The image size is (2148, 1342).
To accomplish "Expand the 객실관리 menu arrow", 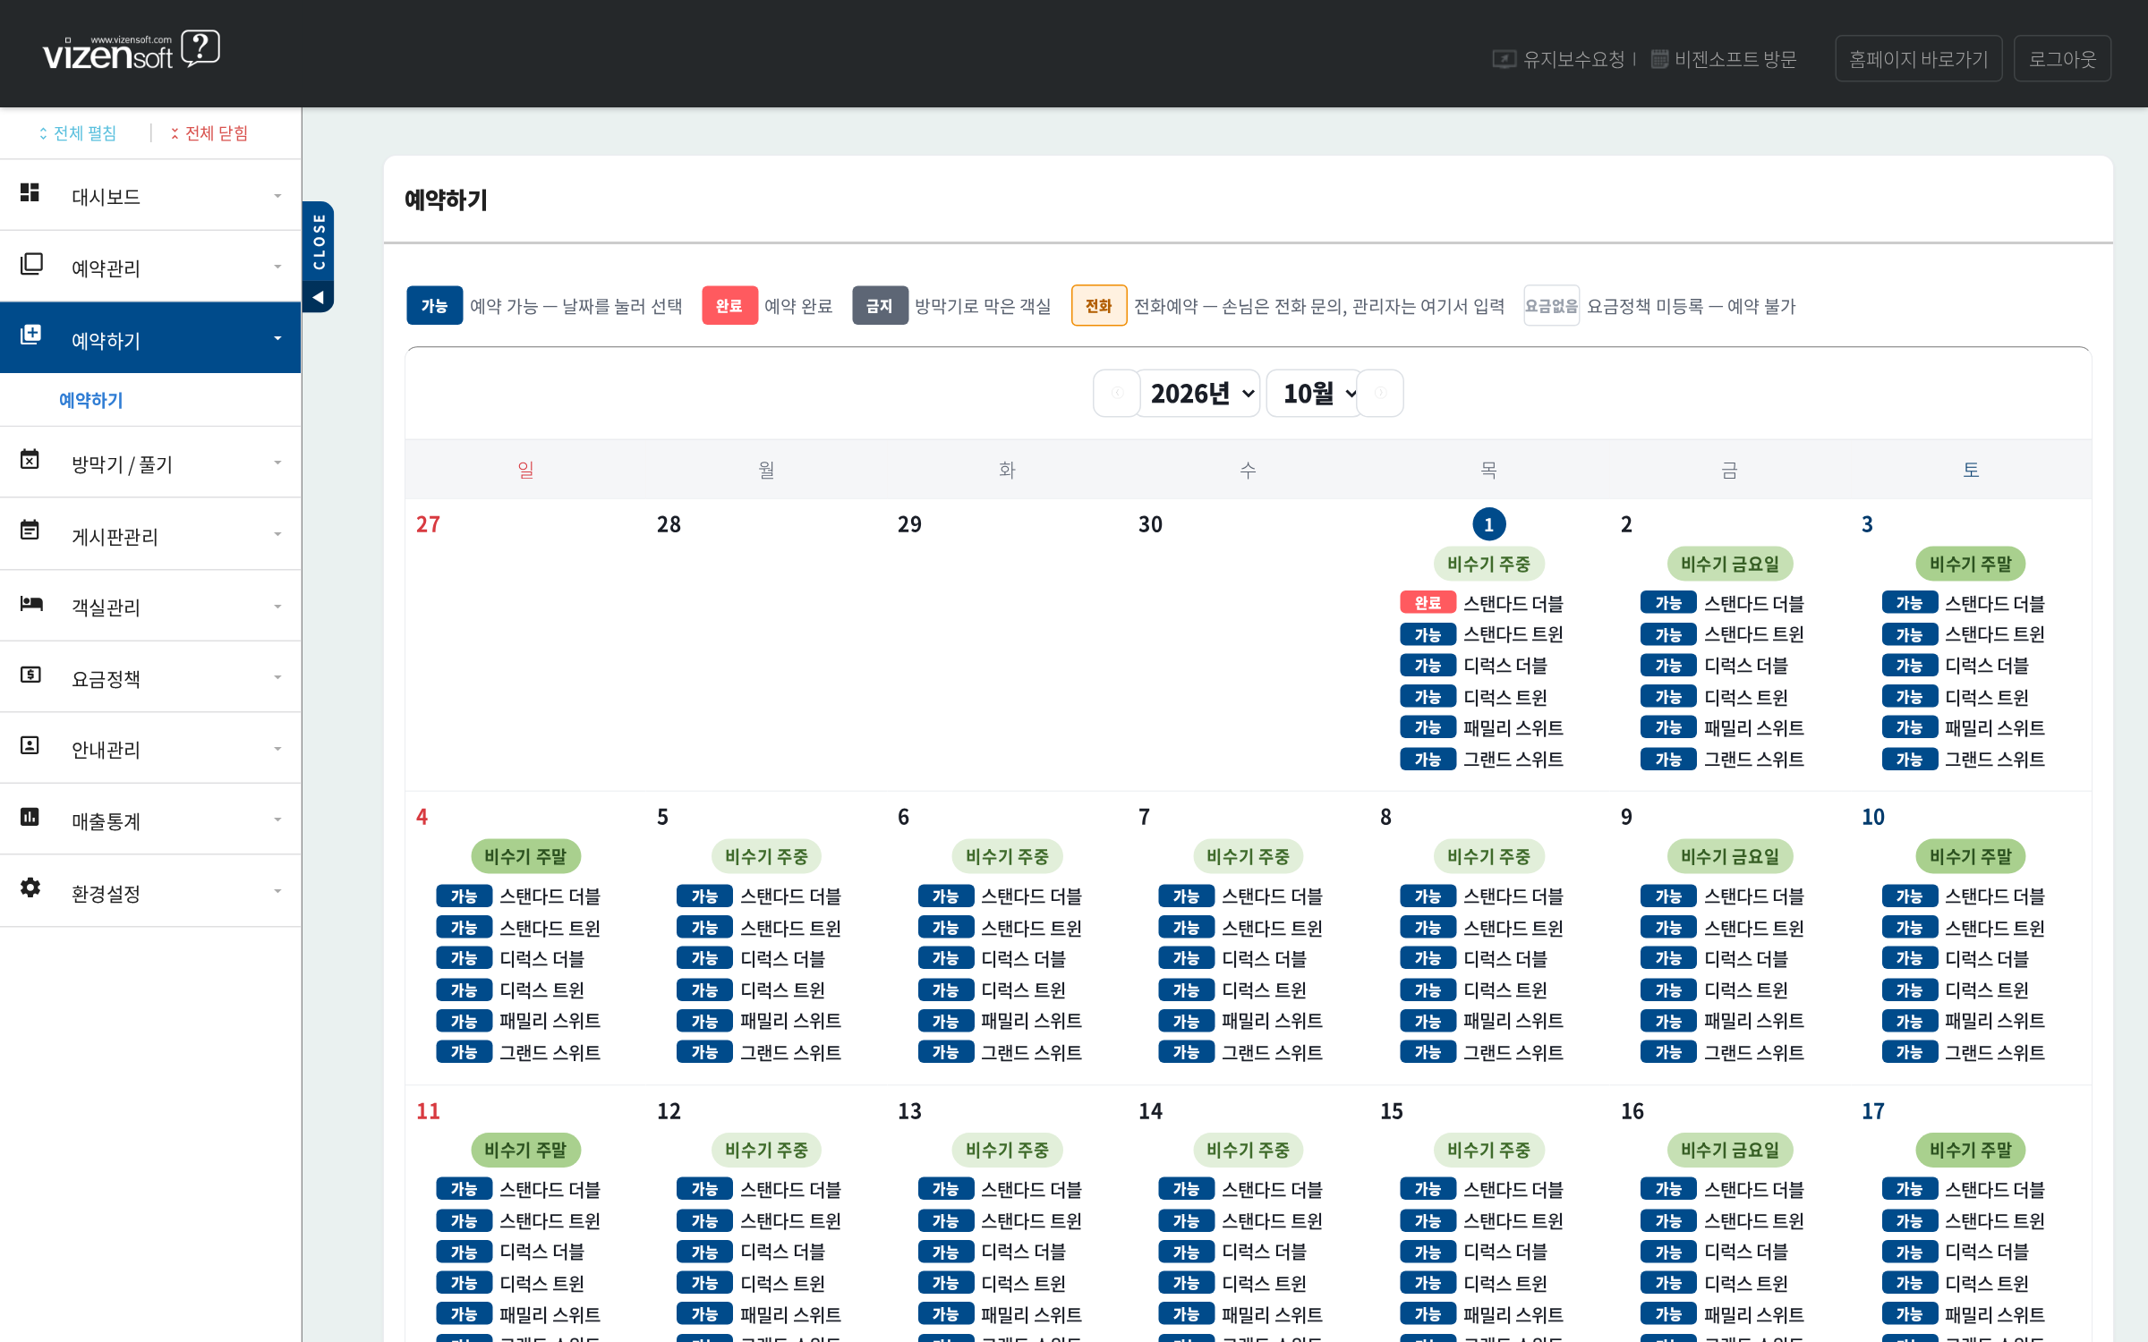I will [x=277, y=607].
